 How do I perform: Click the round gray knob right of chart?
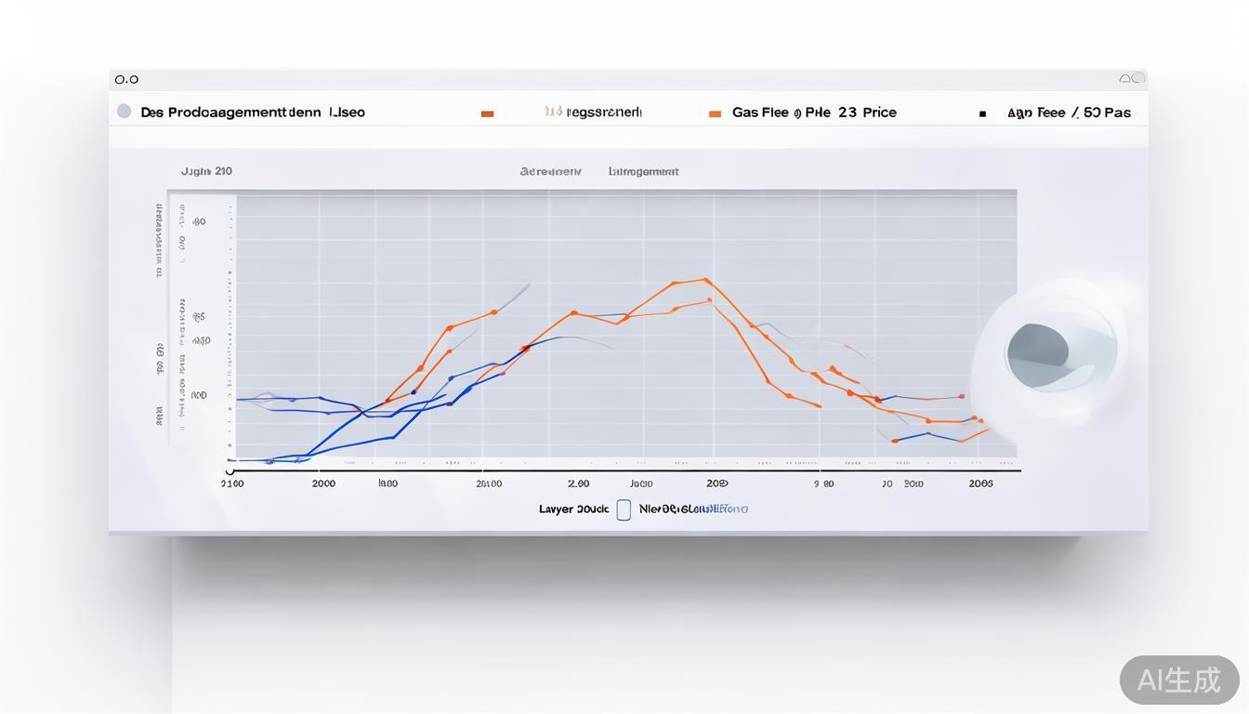[1038, 354]
